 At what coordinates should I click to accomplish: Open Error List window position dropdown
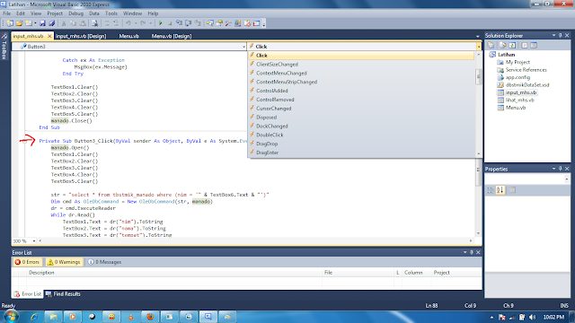coord(465,252)
